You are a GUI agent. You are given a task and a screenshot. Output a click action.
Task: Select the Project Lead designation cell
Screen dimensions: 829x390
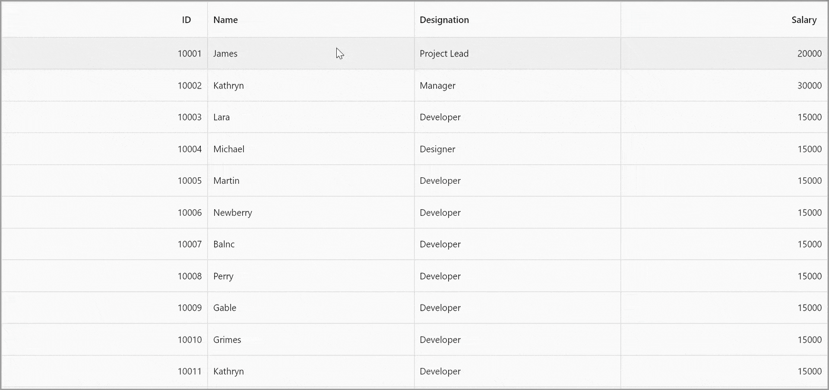444,53
